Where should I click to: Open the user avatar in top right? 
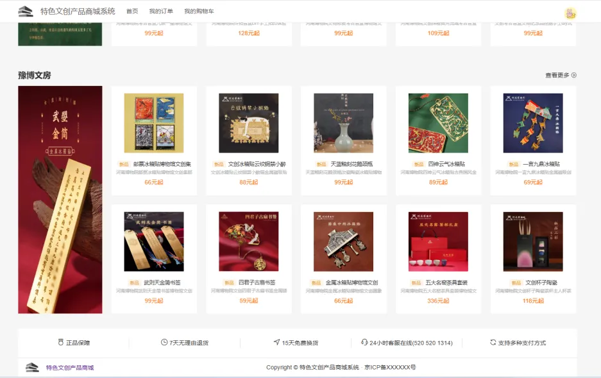[570, 13]
